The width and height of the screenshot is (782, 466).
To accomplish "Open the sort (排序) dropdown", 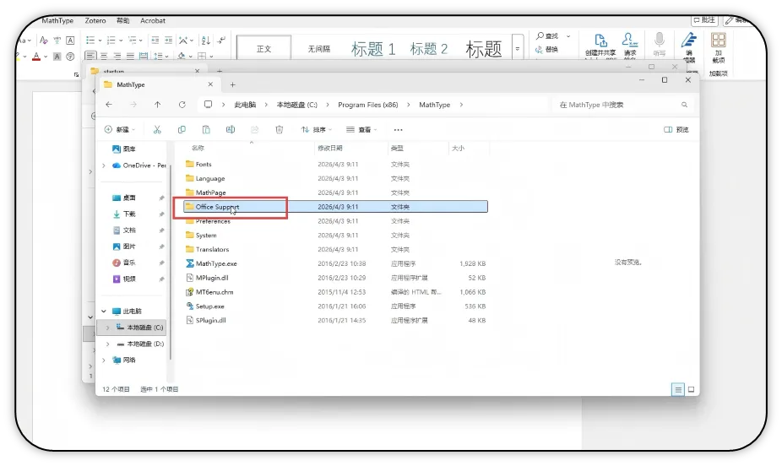I will 316,129.
